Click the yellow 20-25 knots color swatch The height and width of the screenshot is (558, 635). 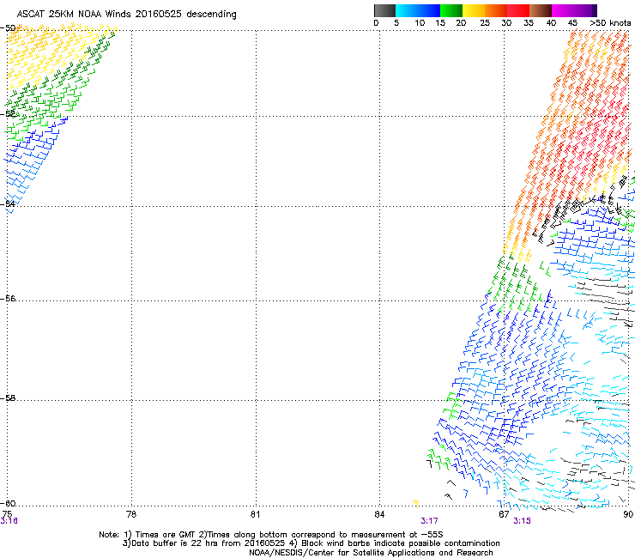pyautogui.click(x=474, y=10)
